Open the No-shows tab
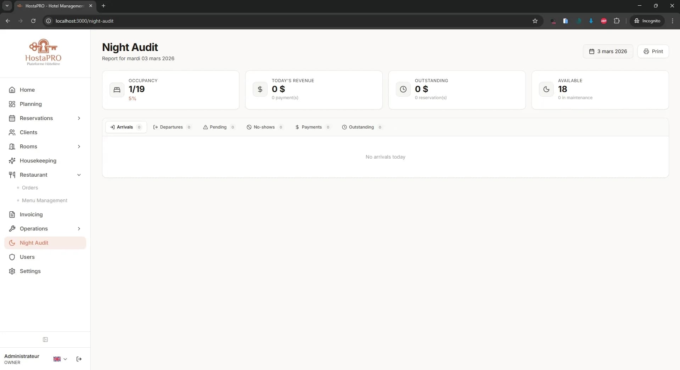 pos(264,127)
